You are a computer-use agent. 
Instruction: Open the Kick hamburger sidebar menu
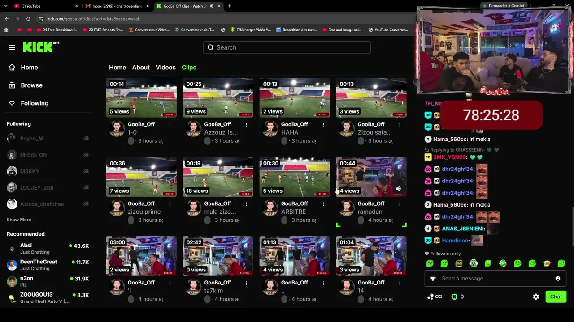[x=12, y=47]
